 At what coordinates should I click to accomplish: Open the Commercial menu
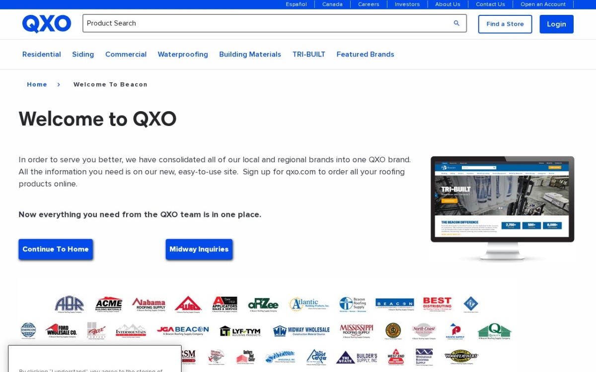click(x=126, y=55)
